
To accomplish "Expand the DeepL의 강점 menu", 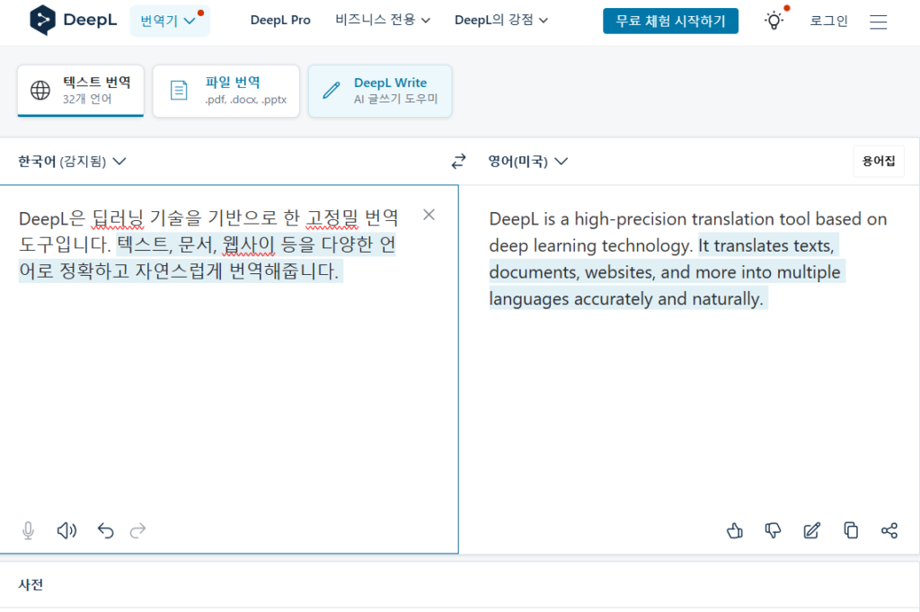I will click(501, 21).
